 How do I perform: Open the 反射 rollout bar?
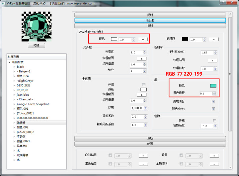tap(150, 15)
